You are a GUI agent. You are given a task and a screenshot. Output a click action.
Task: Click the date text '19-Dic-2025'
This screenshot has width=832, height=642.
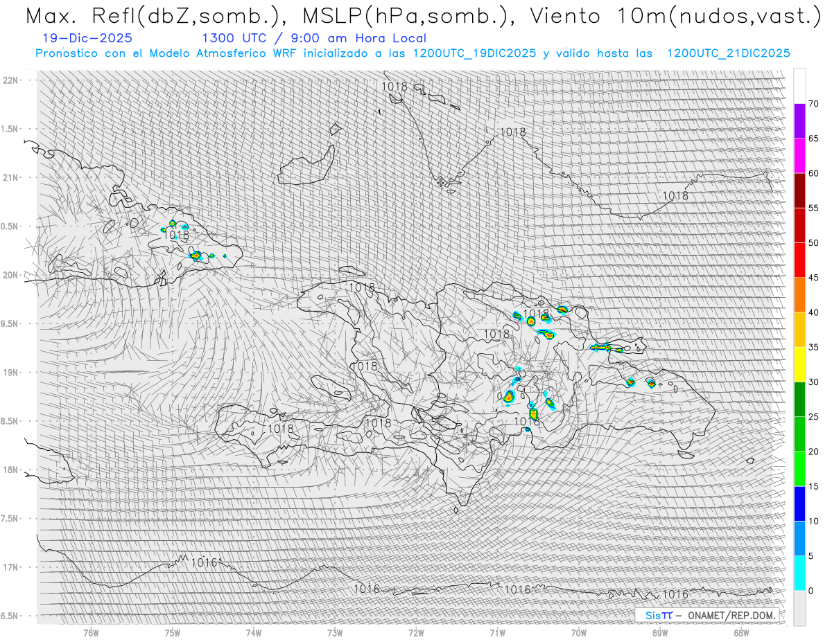pos(87,39)
